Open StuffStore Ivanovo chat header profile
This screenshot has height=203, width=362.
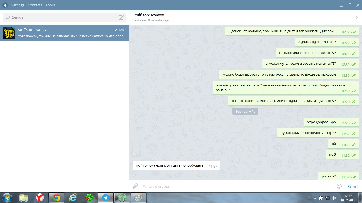(x=149, y=15)
